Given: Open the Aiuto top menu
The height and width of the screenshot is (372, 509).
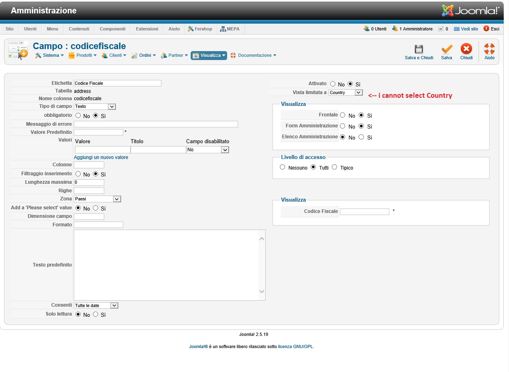Looking at the screenshot, I should pos(174,29).
